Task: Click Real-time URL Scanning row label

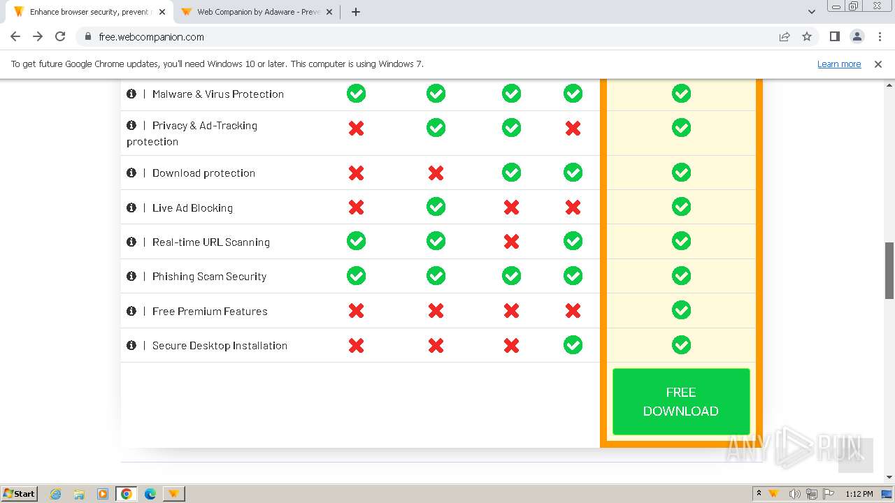Action: click(x=211, y=242)
